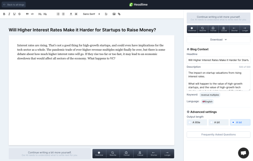Expand the Download dropdown
253x161 pixels.
pyautogui.click(x=218, y=39)
